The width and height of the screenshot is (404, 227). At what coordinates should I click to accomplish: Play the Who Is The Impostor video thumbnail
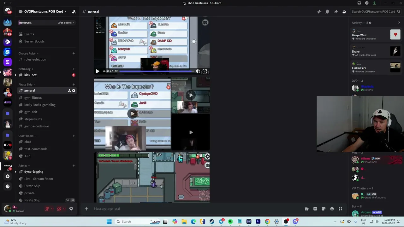pyautogui.click(x=133, y=113)
